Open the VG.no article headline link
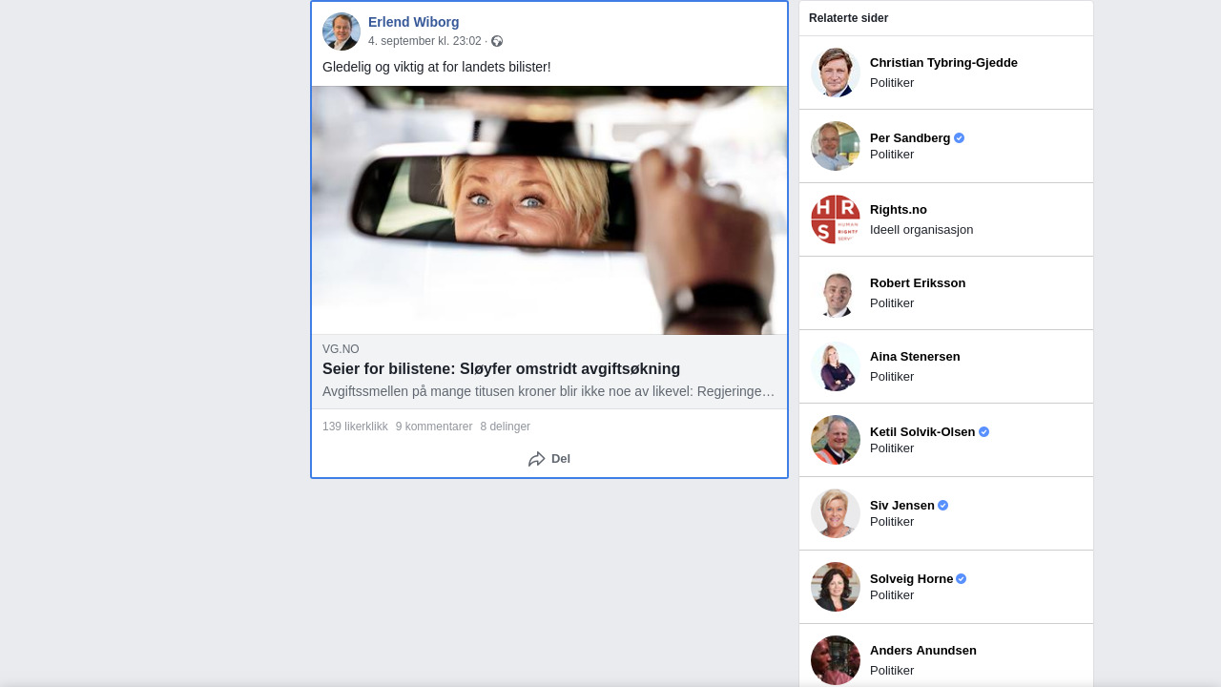This screenshot has height=687, width=1221. tap(501, 369)
